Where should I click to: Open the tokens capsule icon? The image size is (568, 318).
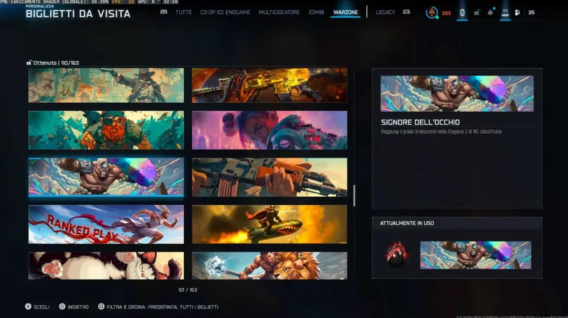coord(462,13)
